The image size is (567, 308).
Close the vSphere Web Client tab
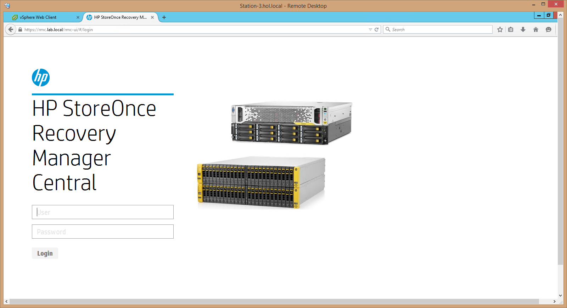78,17
